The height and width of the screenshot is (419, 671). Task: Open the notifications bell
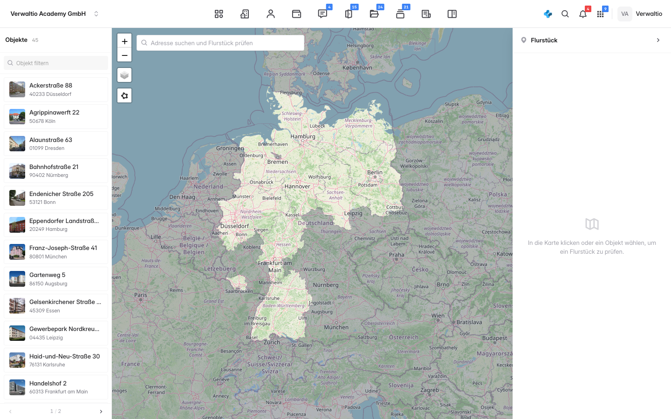click(583, 14)
